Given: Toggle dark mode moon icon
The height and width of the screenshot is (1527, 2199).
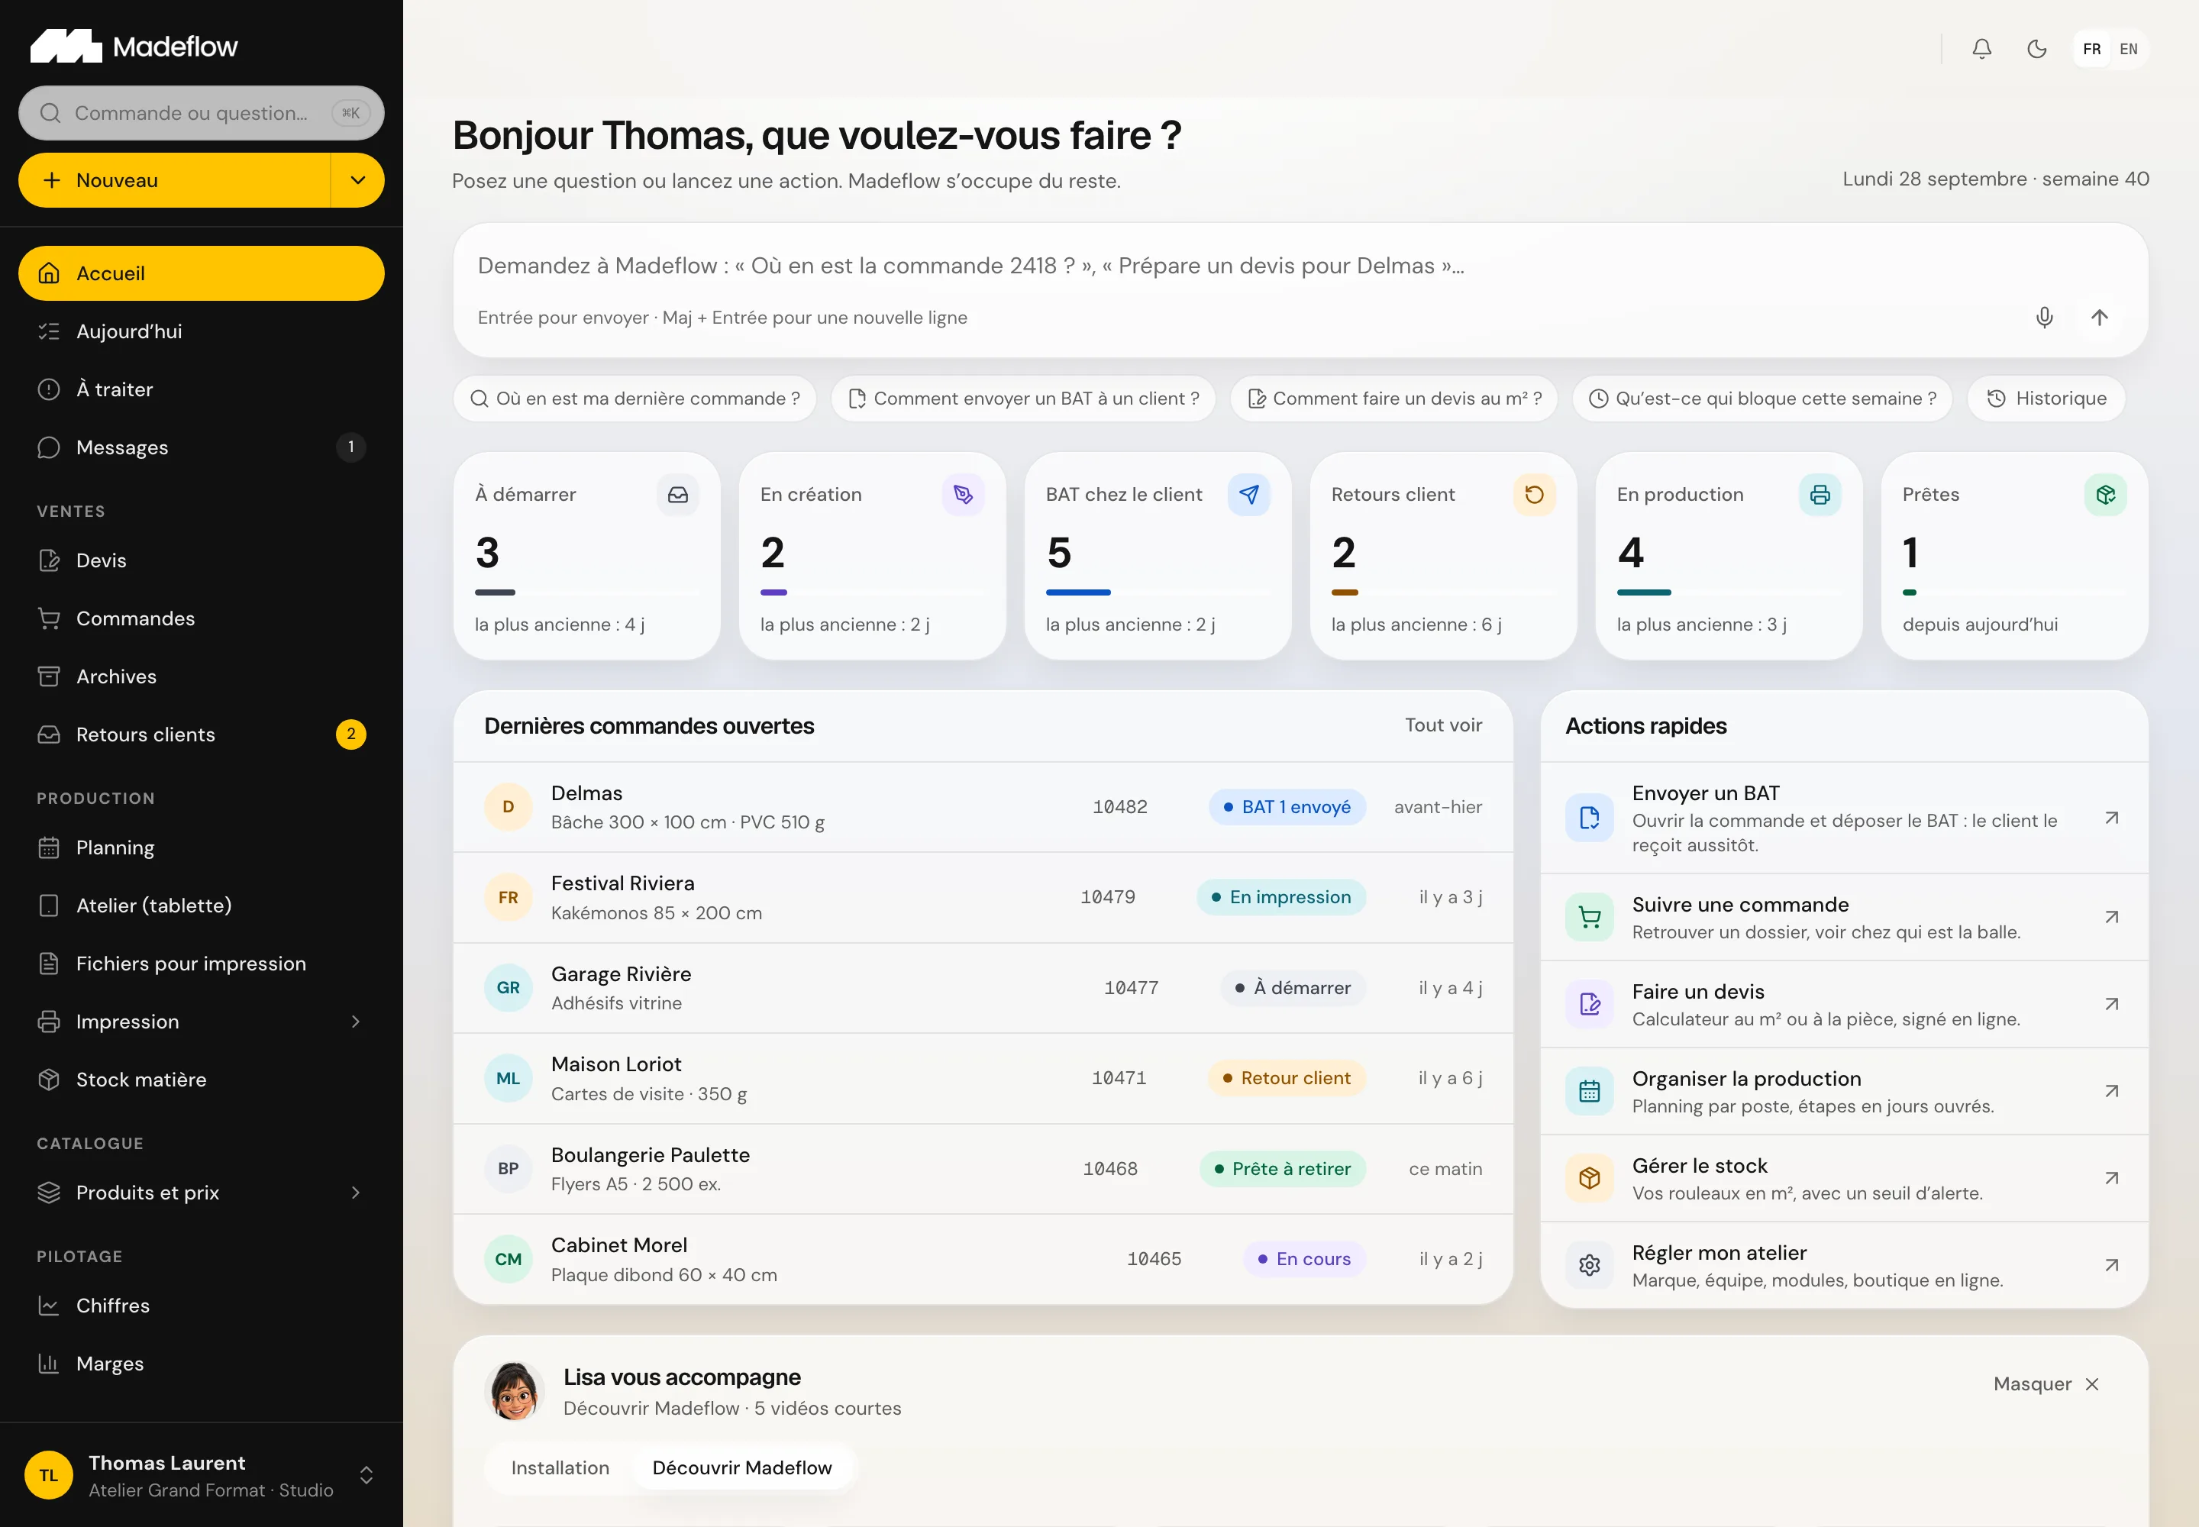Looking at the screenshot, I should 2037,49.
